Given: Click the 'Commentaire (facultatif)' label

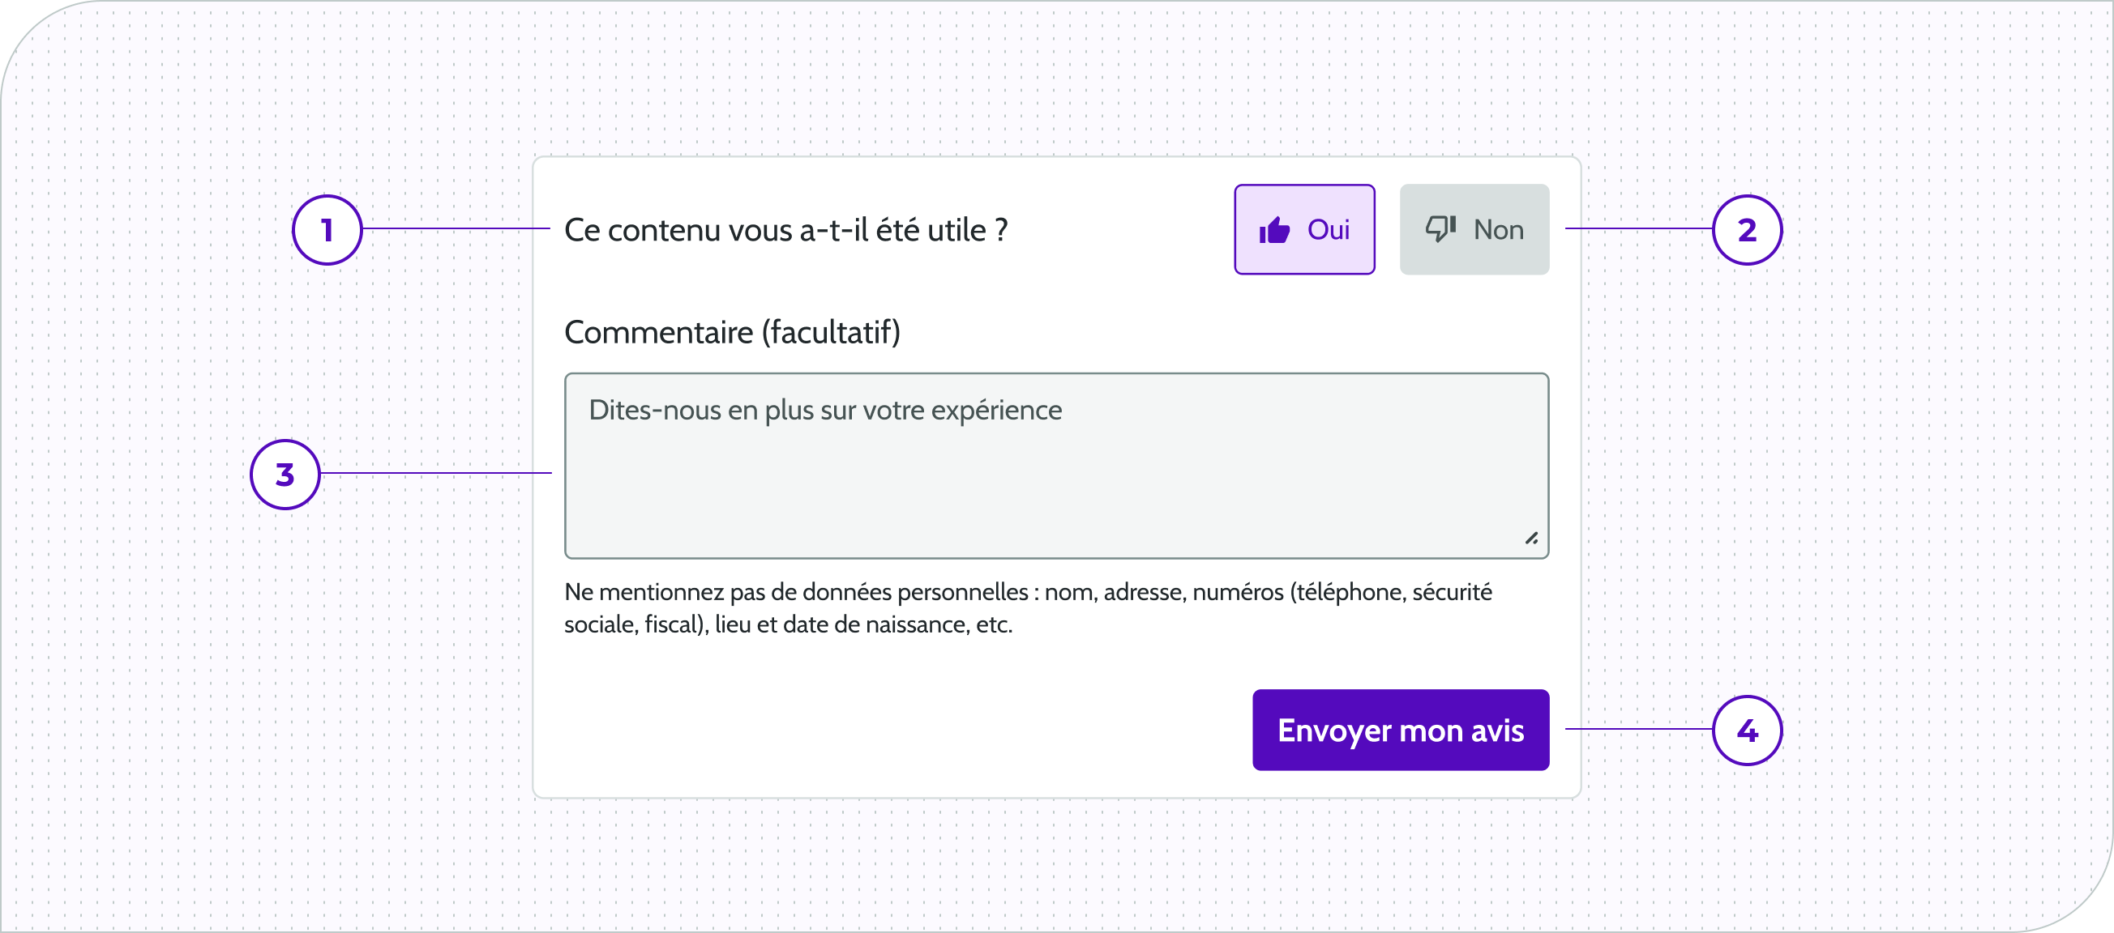Looking at the screenshot, I should pyautogui.click(x=732, y=332).
